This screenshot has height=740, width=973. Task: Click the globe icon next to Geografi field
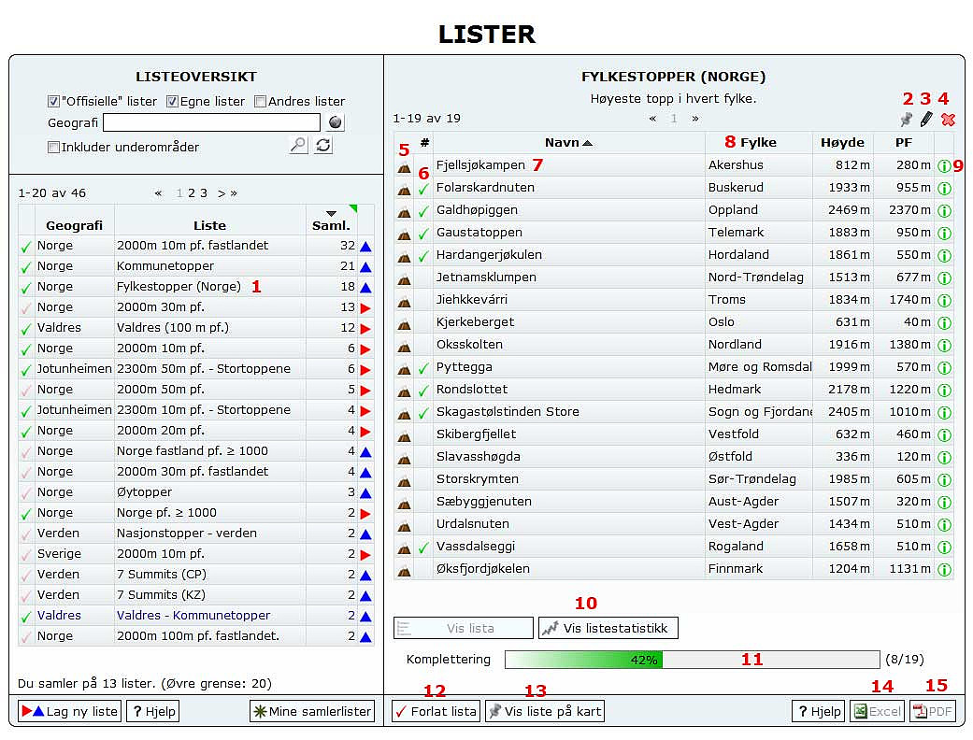click(336, 122)
